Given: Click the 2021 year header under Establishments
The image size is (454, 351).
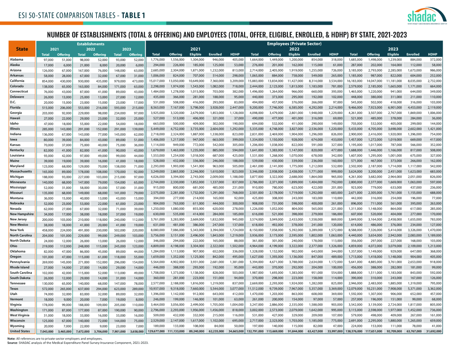Looking at the screenshot, I should [54, 49].
